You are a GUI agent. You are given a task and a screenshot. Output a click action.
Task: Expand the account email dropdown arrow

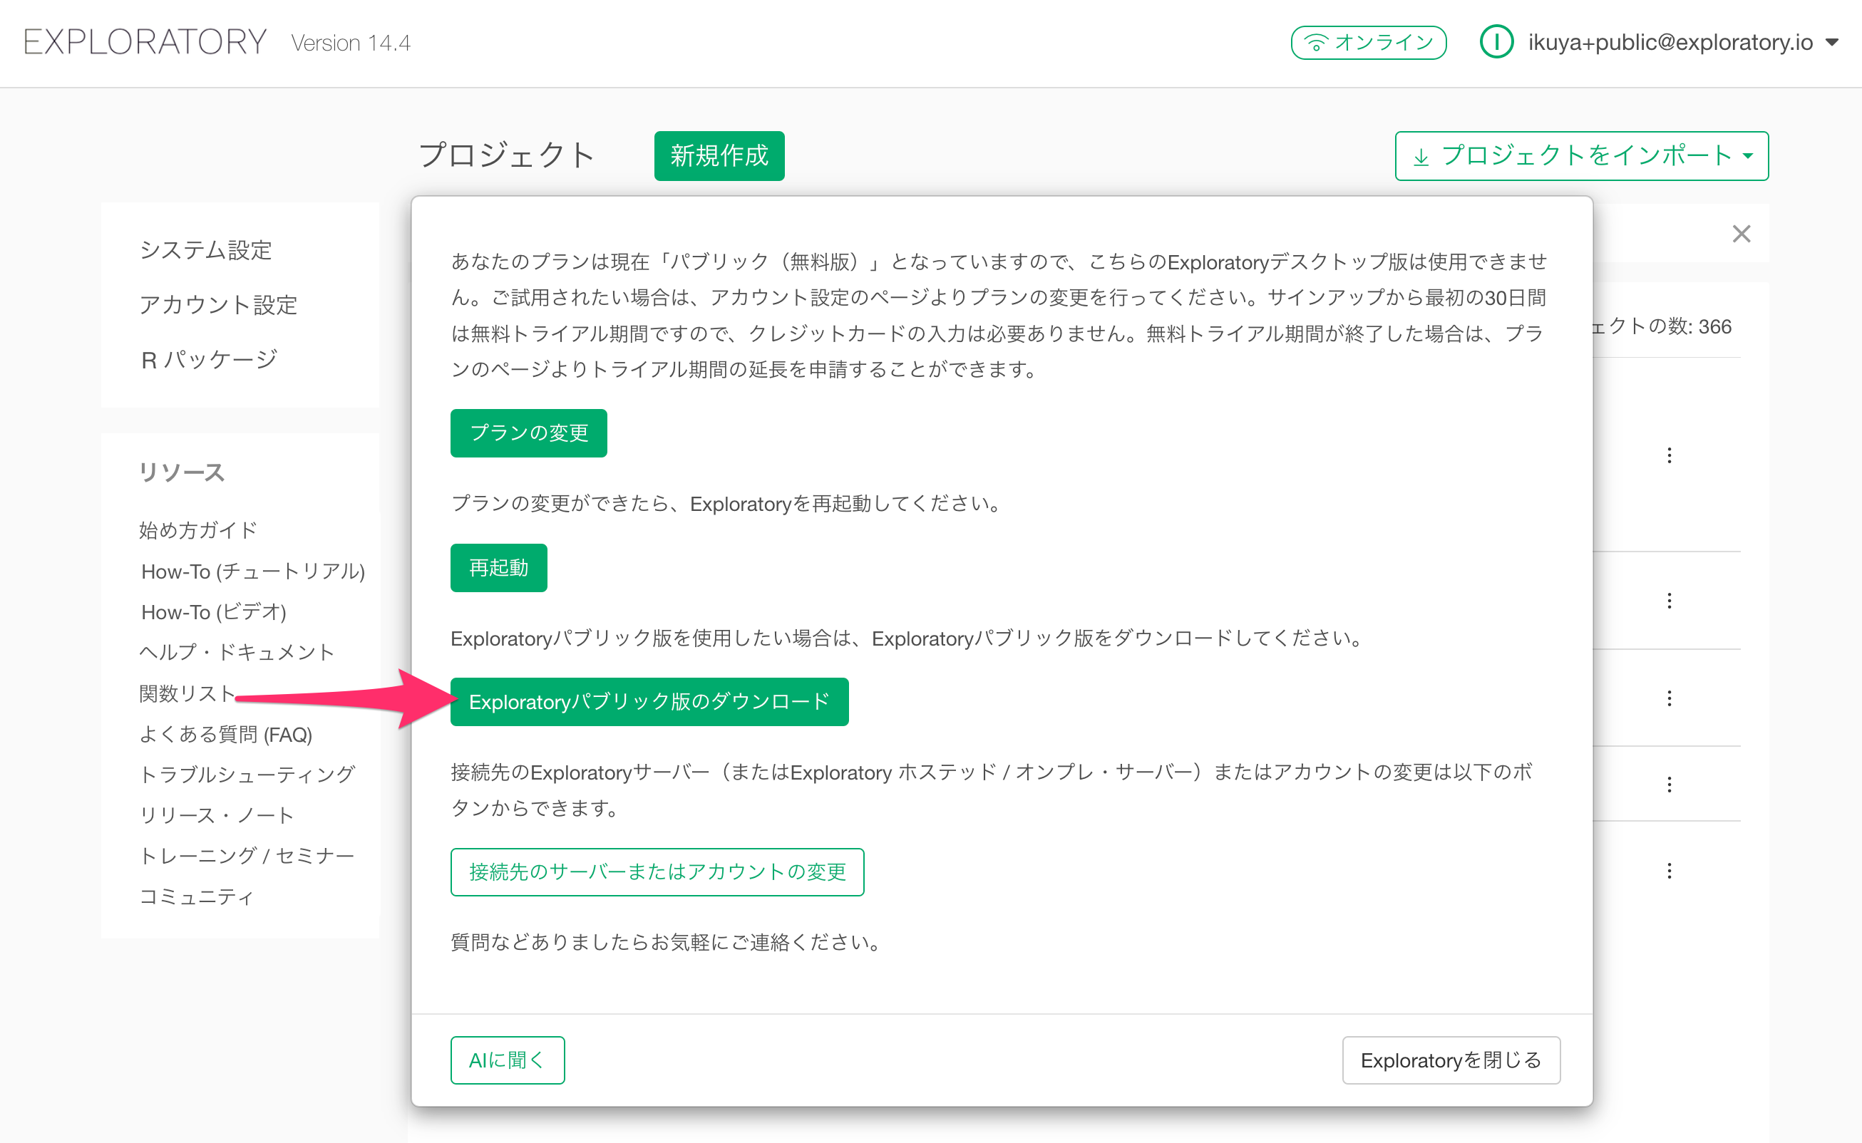(x=1832, y=42)
